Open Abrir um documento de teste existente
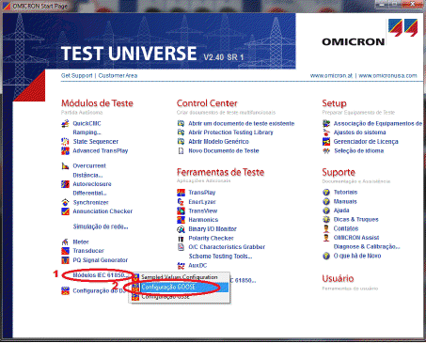This screenshot has height=343, width=426. [x=242, y=123]
